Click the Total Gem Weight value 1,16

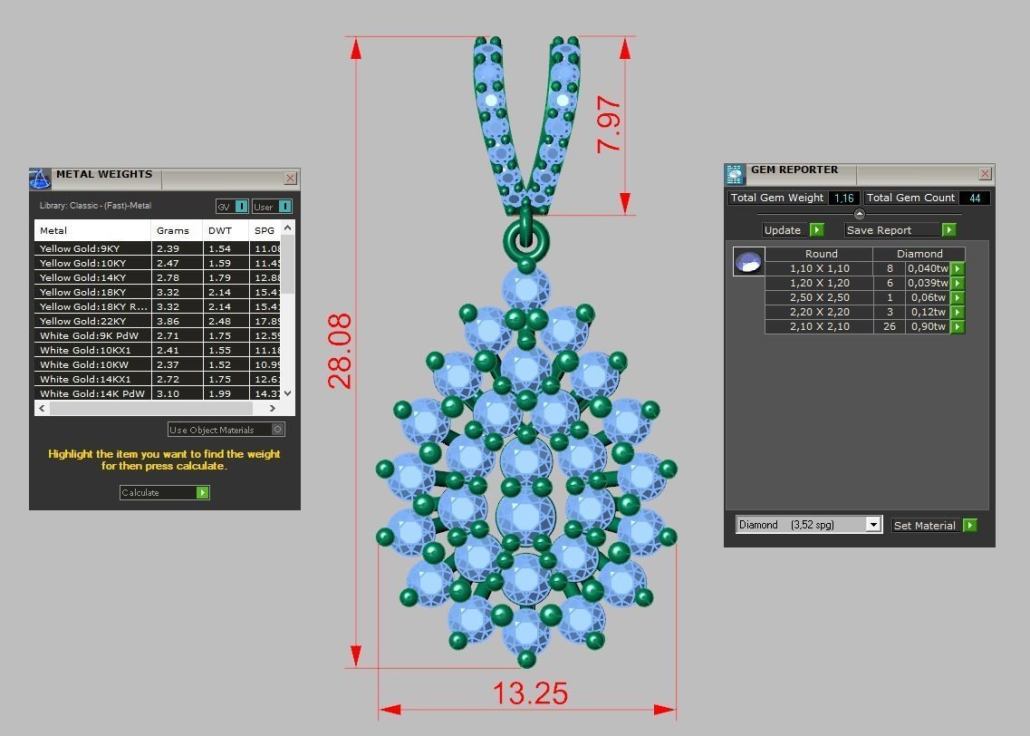[x=843, y=198]
